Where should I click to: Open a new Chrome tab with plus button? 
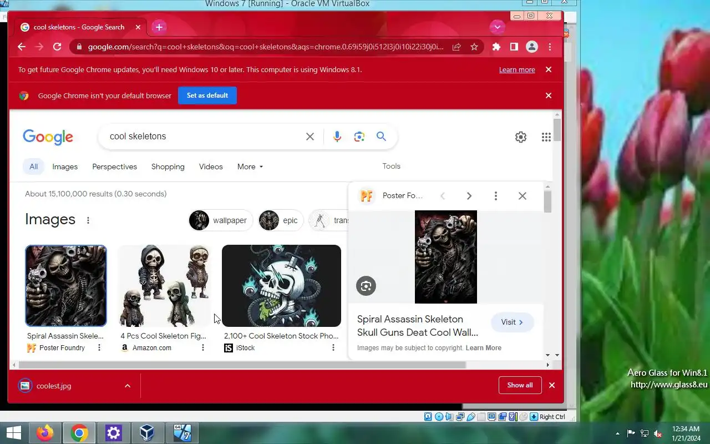[159, 27]
